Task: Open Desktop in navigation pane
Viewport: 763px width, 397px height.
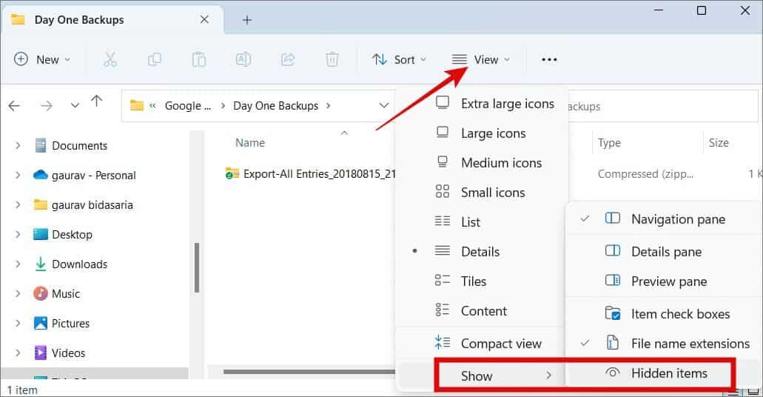Action: pyautogui.click(x=63, y=234)
